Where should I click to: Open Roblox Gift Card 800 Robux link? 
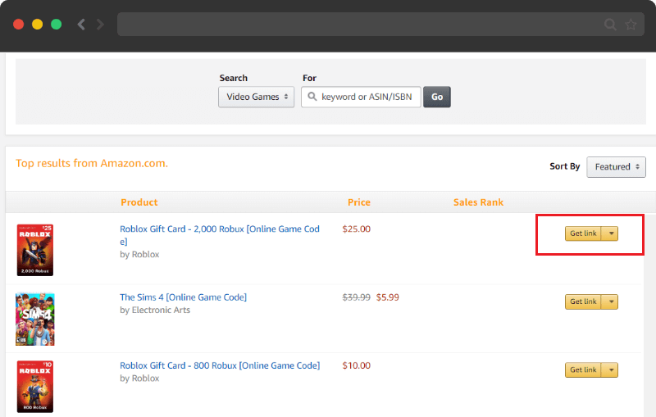220,365
